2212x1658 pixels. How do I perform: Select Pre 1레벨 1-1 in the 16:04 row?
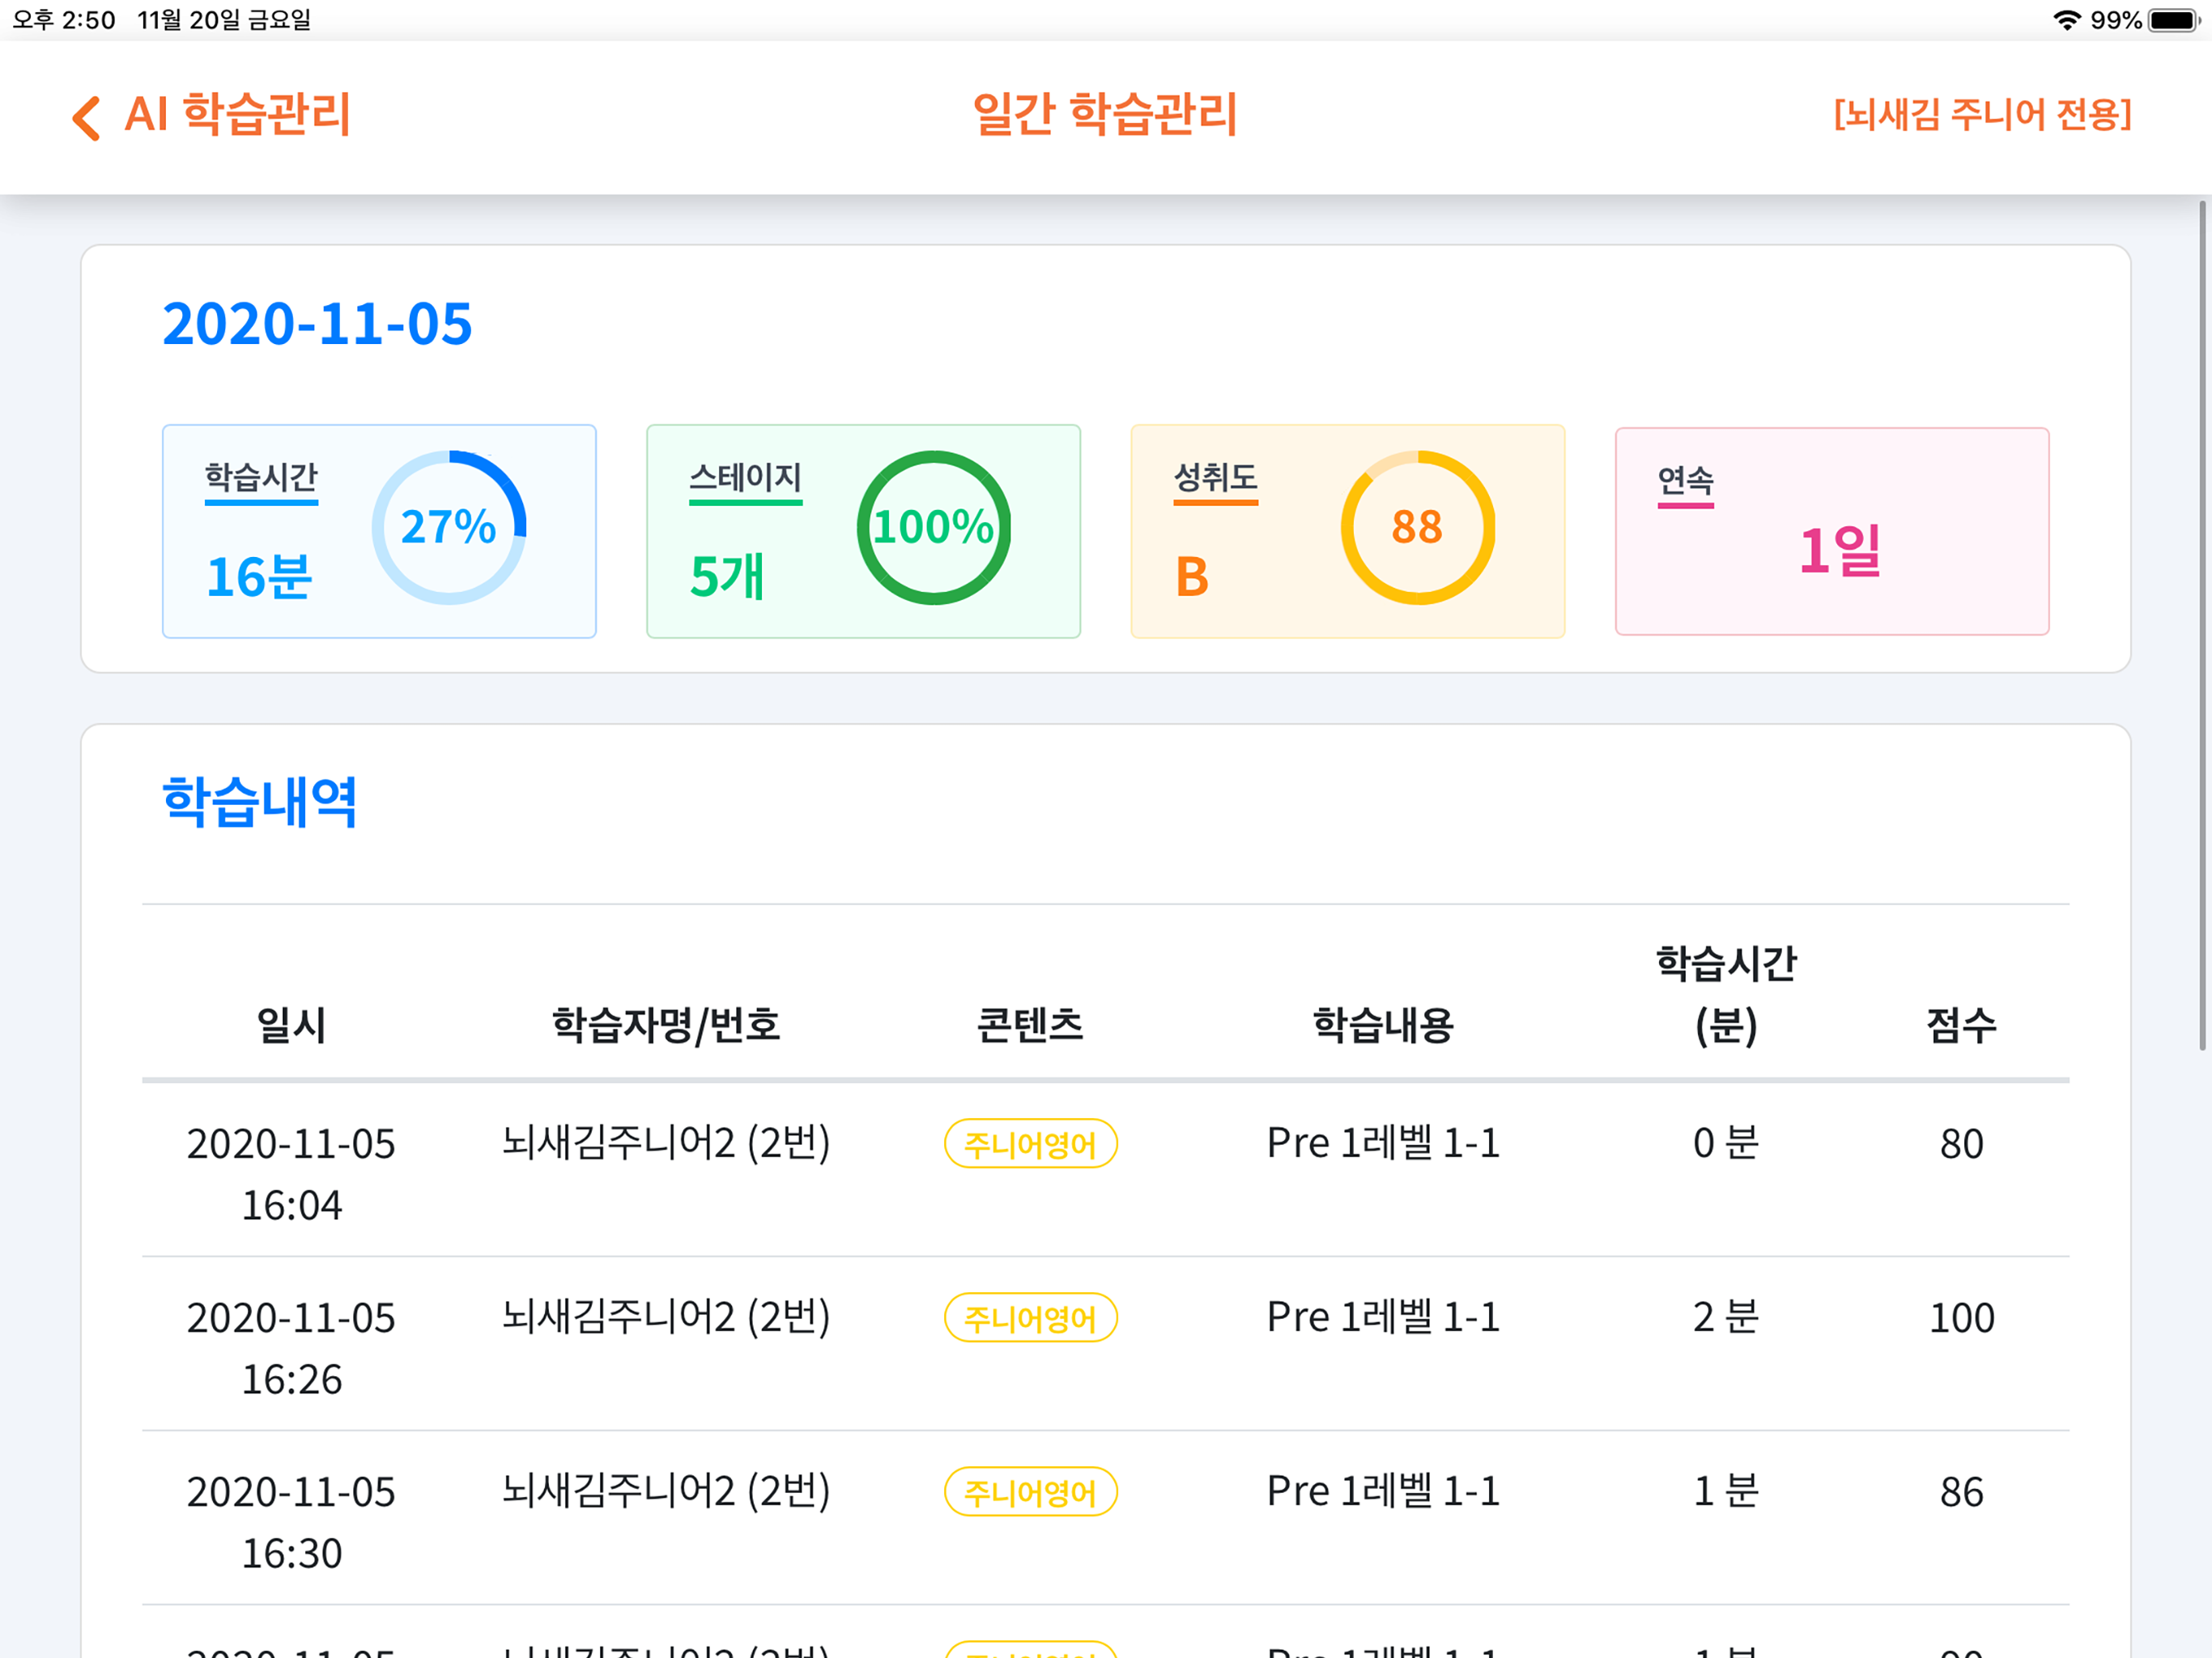1383,1143
